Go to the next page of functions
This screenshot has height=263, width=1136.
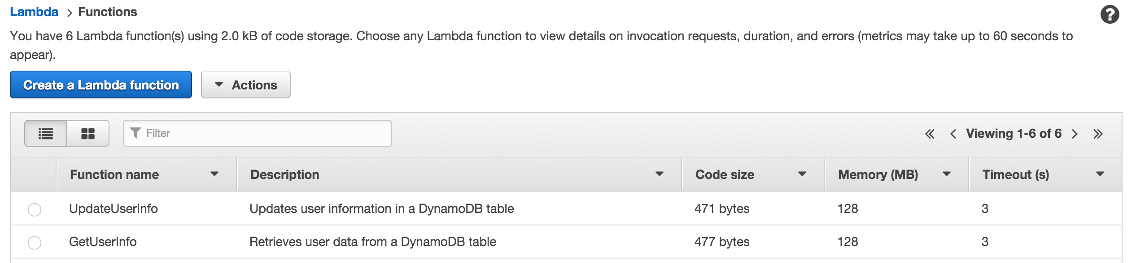pos(1075,133)
